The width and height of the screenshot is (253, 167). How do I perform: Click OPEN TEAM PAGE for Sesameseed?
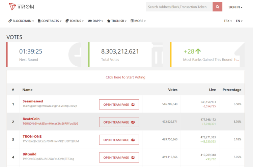tap(119, 104)
